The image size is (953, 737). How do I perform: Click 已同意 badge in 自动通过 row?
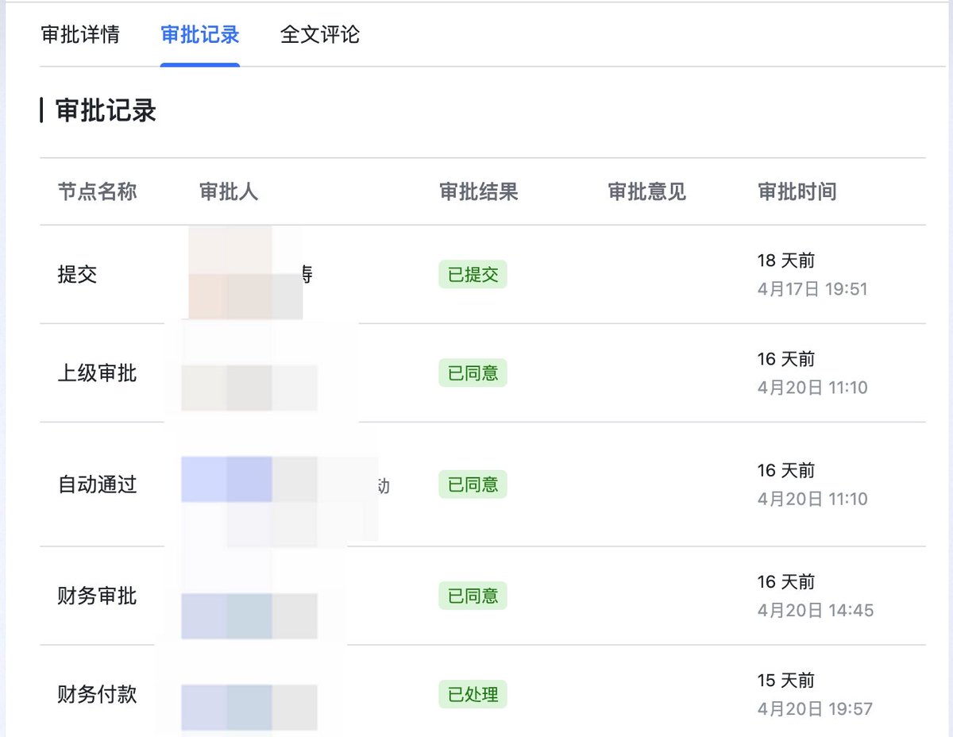coord(473,484)
